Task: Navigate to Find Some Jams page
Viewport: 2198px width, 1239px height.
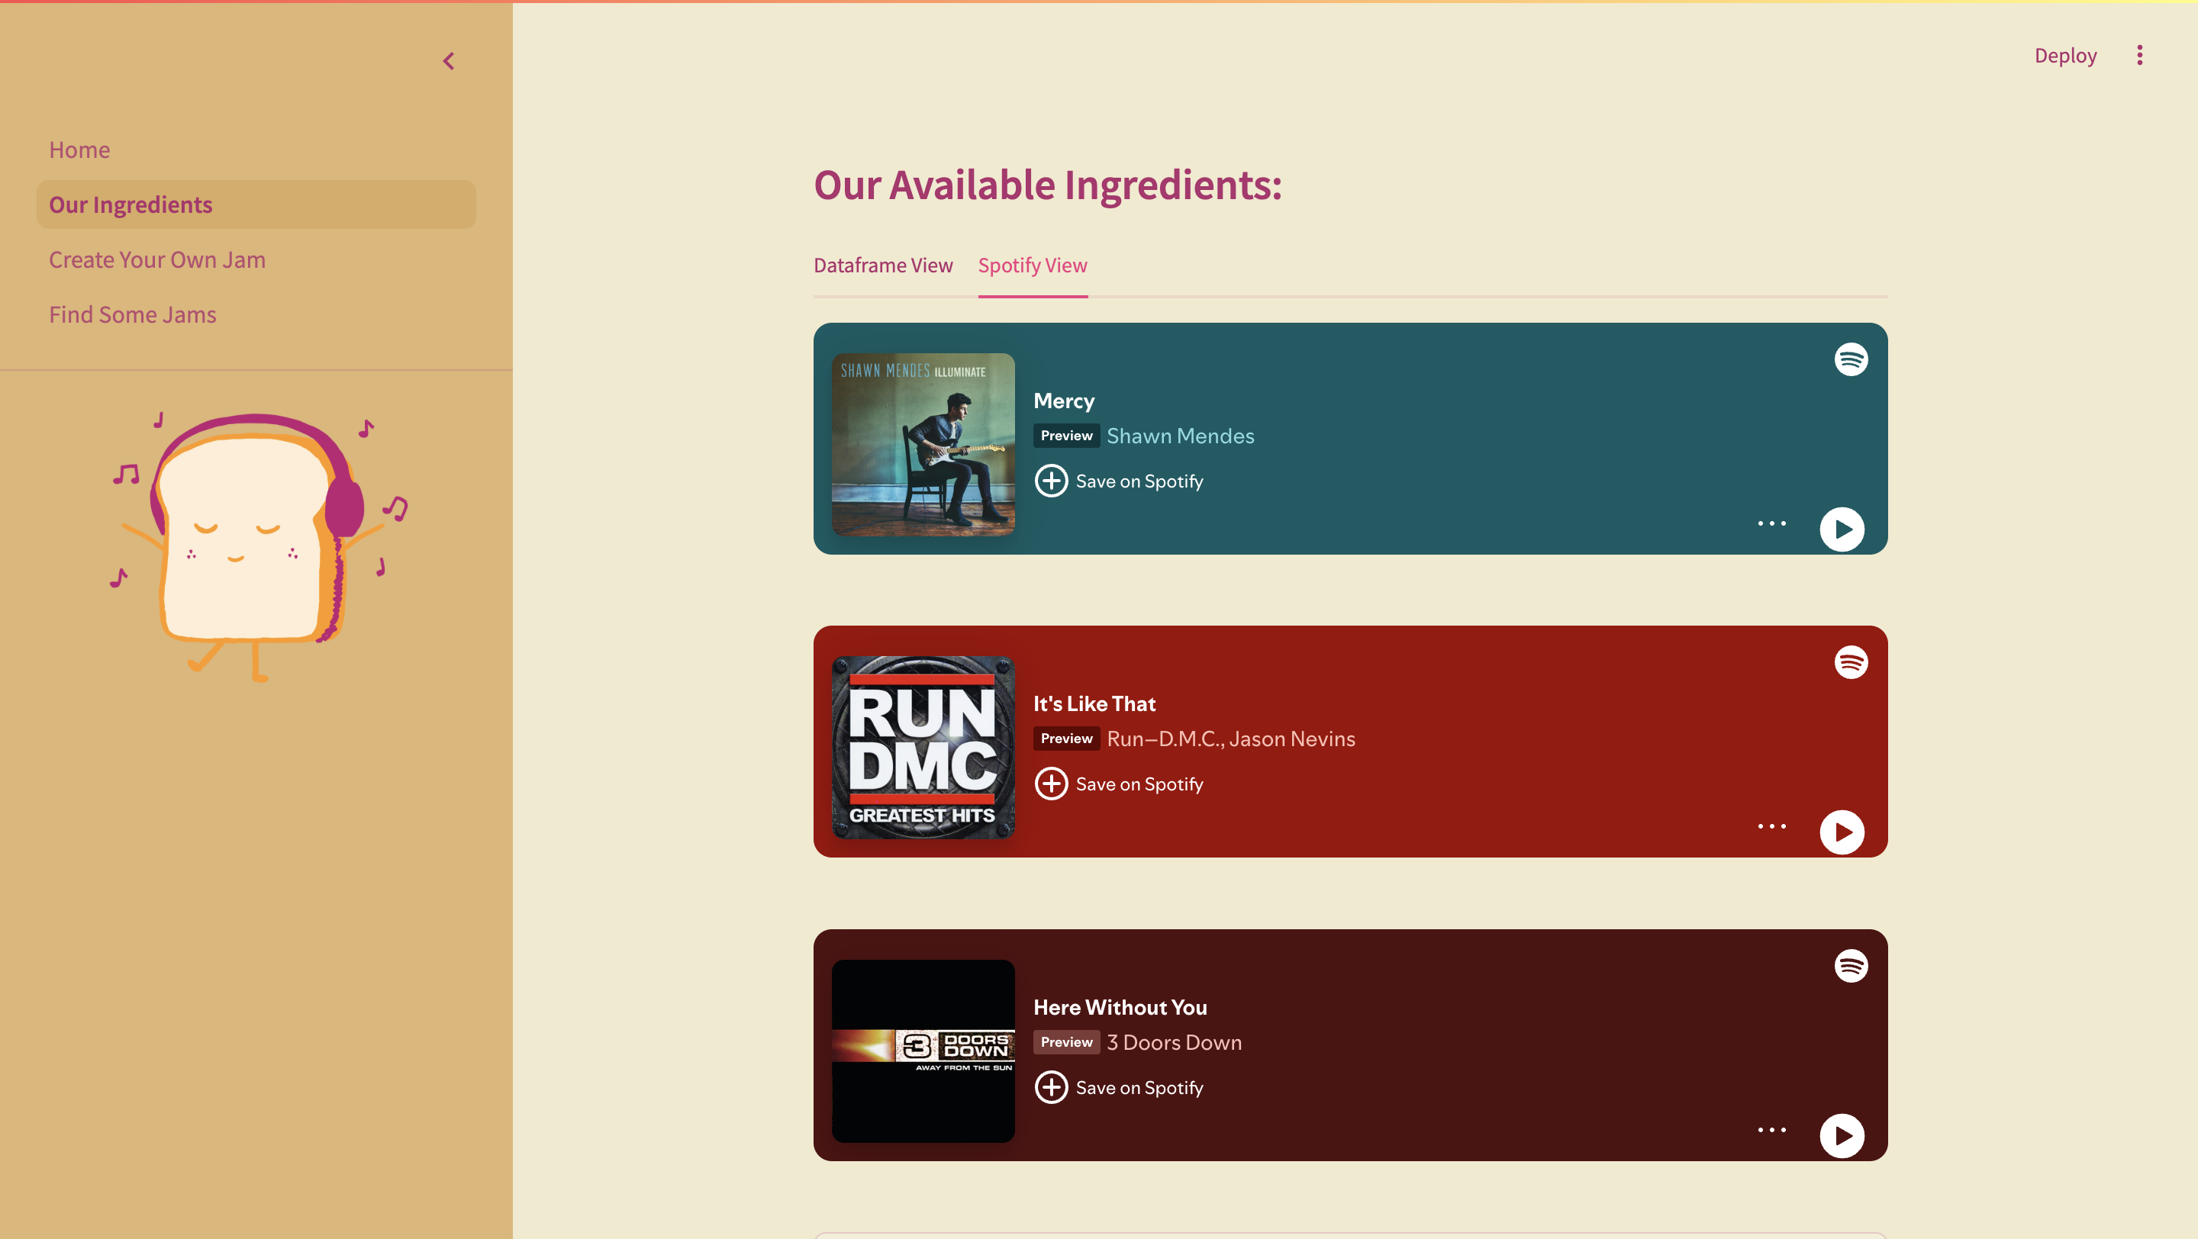Action: tap(132, 314)
